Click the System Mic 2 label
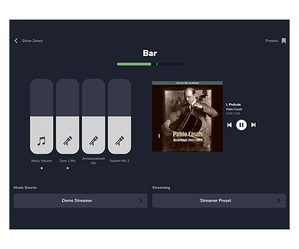The height and width of the screenshot is (249, 299). tap(120, 161)
